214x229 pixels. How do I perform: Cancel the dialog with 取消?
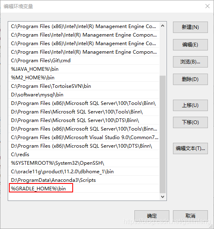tap(190, 216)
